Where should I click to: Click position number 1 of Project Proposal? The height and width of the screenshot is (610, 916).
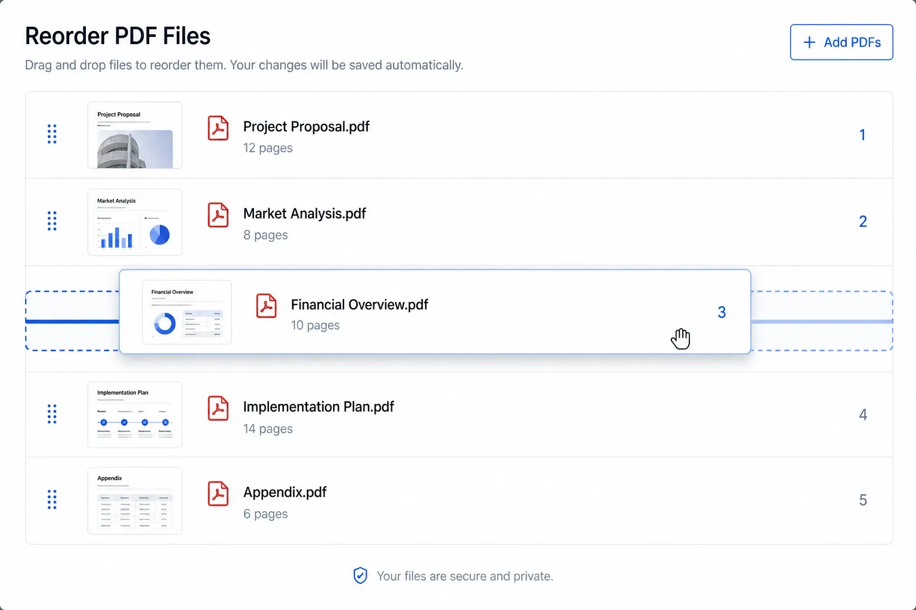862,135
